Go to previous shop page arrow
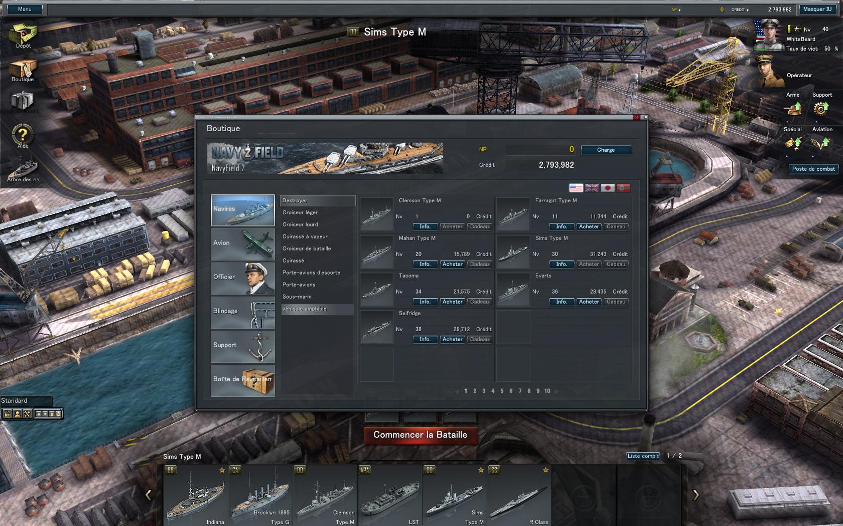 point(457,391)
